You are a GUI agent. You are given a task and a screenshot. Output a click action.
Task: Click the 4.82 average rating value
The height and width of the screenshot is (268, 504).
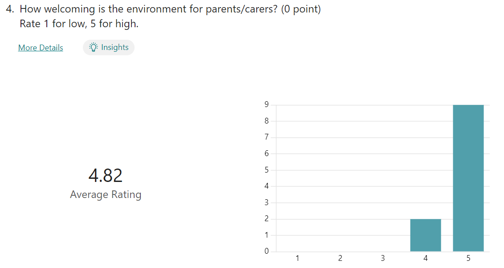coord(106,176)
